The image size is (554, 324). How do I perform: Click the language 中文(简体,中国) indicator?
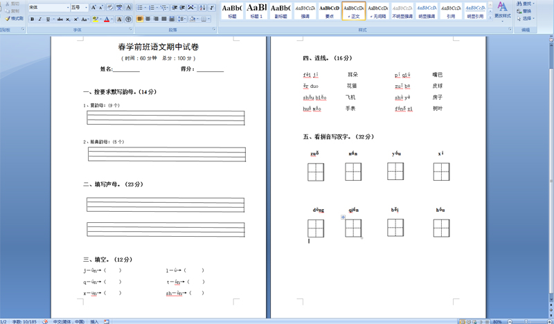69,321
